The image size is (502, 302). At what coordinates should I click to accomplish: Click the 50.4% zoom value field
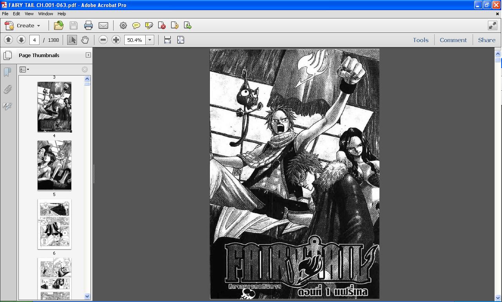point(135,40)
